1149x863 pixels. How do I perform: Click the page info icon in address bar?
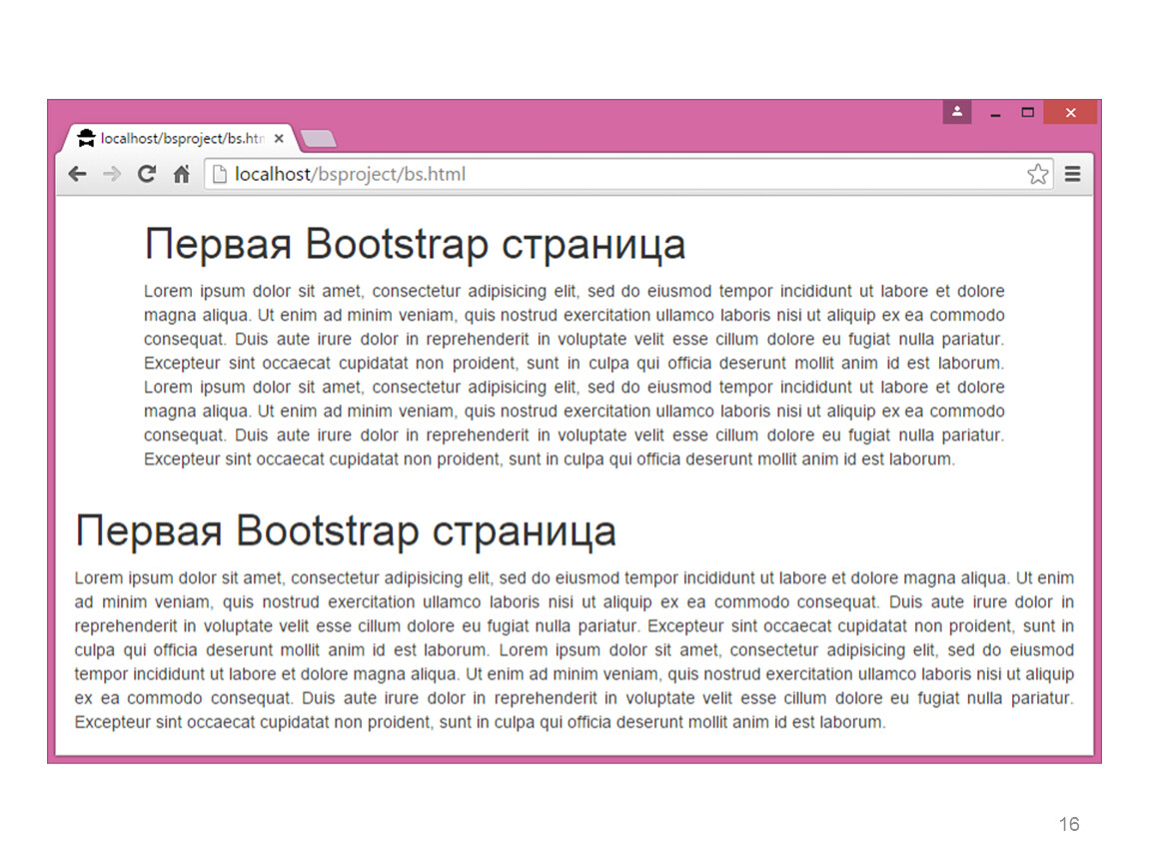(219, 175)
